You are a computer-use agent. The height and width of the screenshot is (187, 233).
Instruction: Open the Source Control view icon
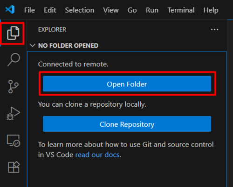[13, 86]
